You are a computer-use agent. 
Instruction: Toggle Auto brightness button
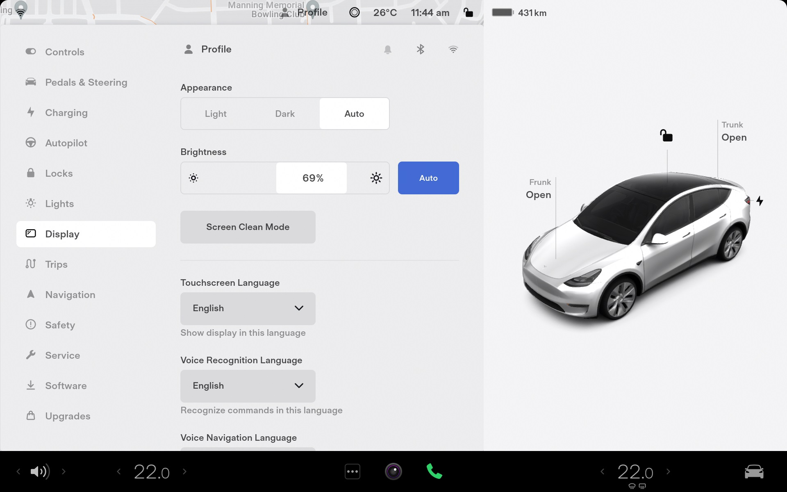tap(428, 178)
